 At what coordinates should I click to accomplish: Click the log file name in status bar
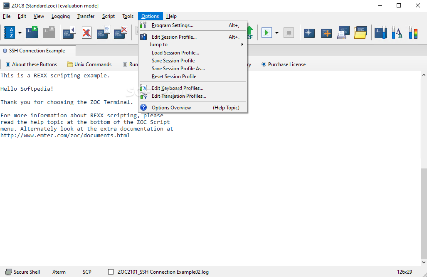coord(163,272)
